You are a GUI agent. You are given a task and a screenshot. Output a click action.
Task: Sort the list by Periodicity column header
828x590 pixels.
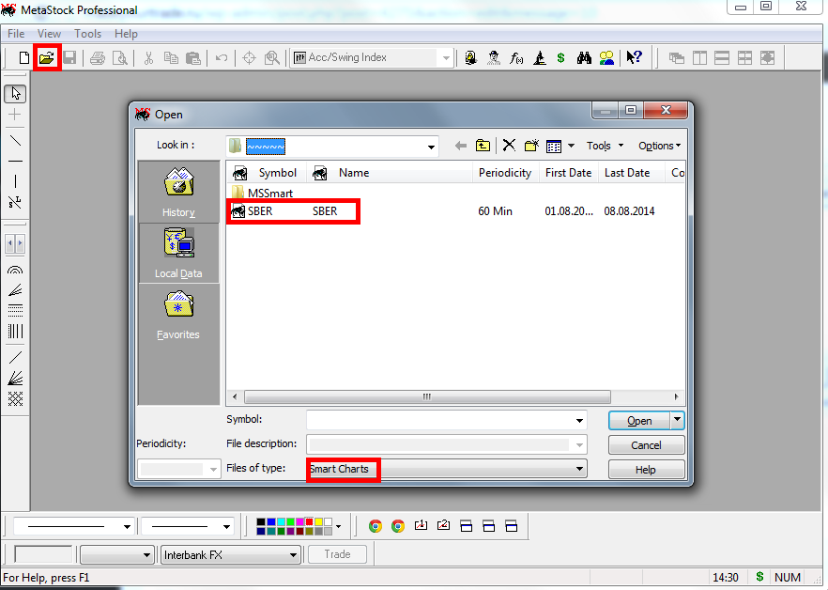505,173
